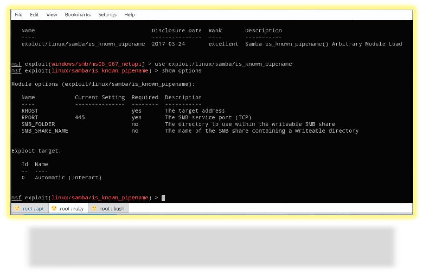Switch to the root : ruby tab
The image size is (423, 275).
(x=68, y=208)
